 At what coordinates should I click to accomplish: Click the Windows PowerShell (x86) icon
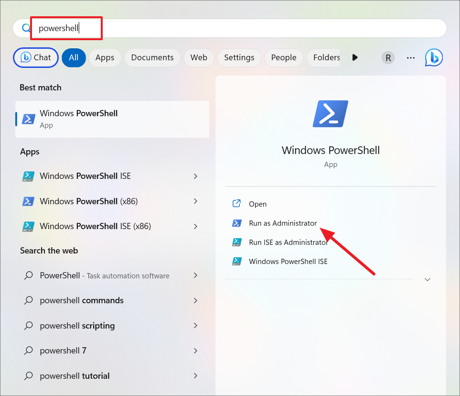click(x=28, y=201)
